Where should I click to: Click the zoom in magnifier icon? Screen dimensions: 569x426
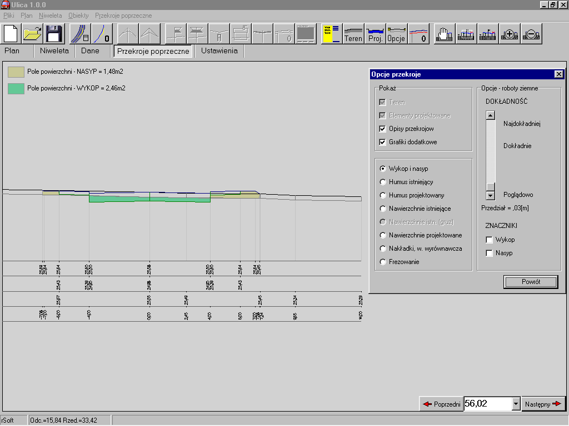[x=510, y=34]
